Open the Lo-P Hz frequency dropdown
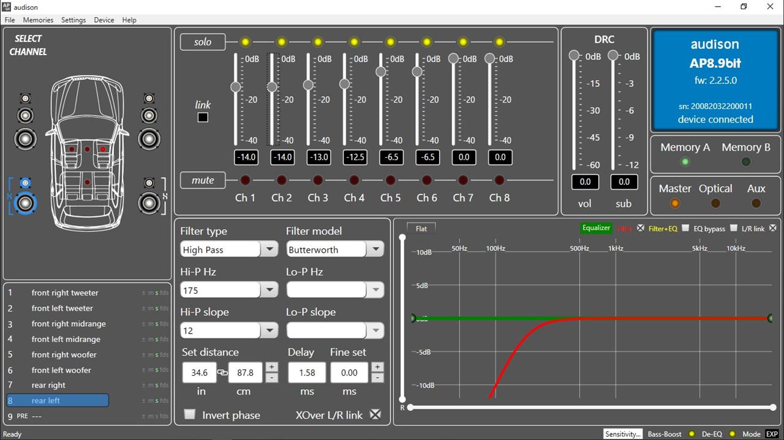 [x=375, y=289]
